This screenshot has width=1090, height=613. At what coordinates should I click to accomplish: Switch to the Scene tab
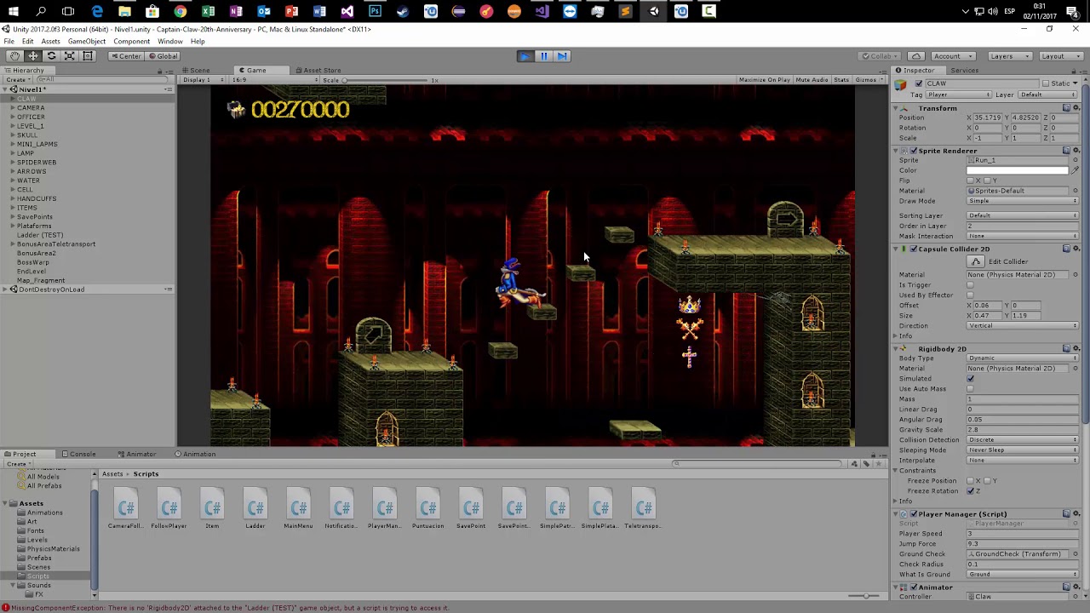(x=197, y=71)
